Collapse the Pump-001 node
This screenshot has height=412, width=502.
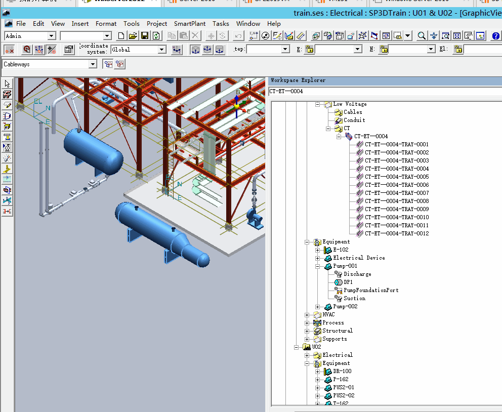[318, 266]
